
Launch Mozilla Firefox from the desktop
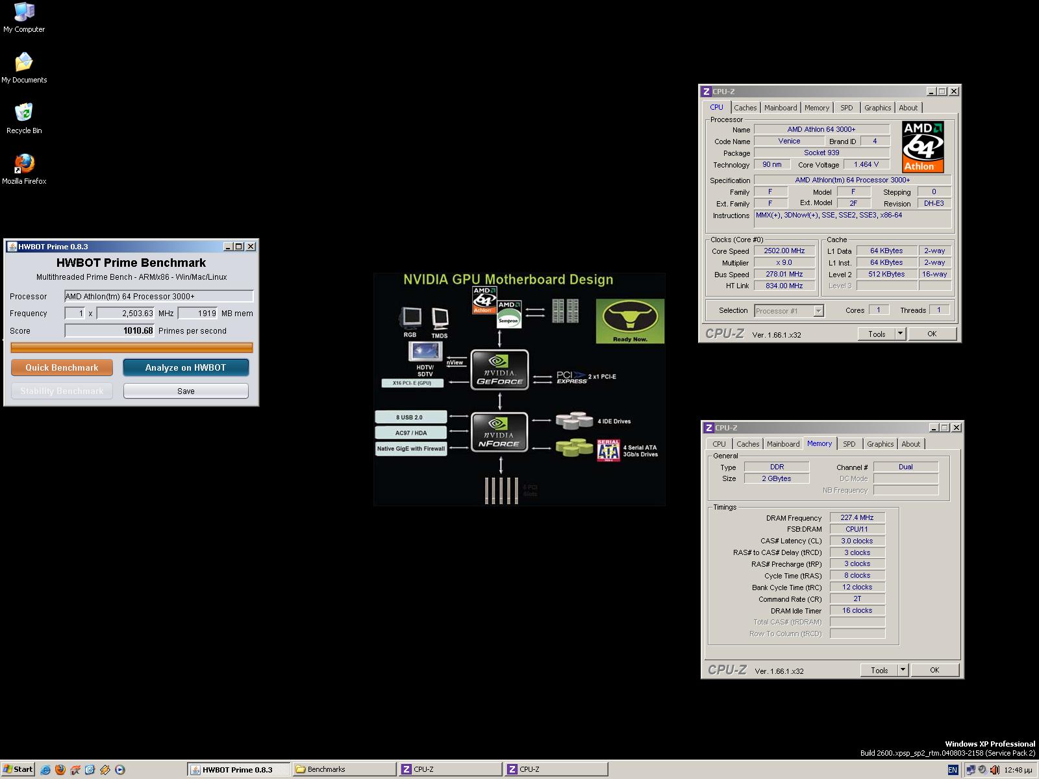24,169
